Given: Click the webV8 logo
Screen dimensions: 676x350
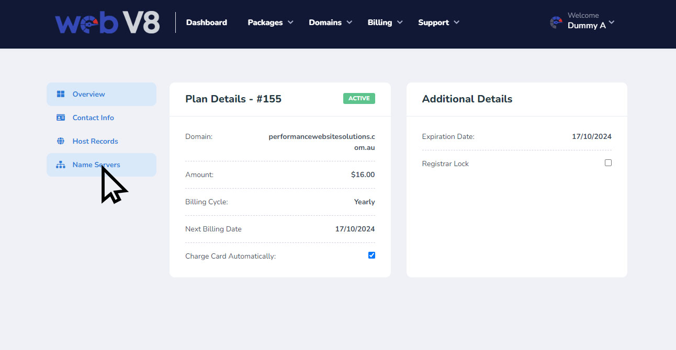Looking at the screenshot, I should point(107,23).
